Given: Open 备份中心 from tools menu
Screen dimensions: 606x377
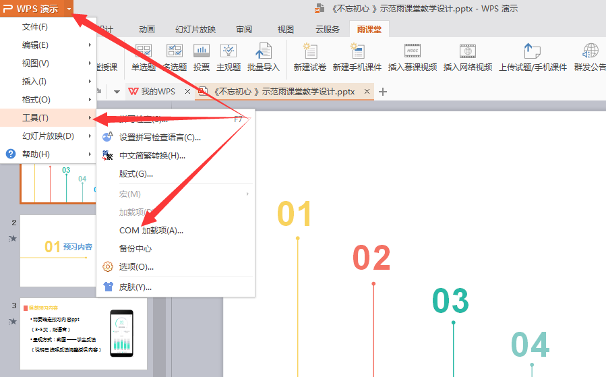Looking at the screenshot, I should click(x=176, y=249).
